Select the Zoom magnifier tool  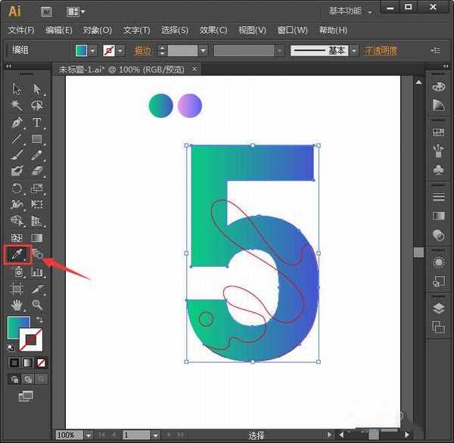36,305
